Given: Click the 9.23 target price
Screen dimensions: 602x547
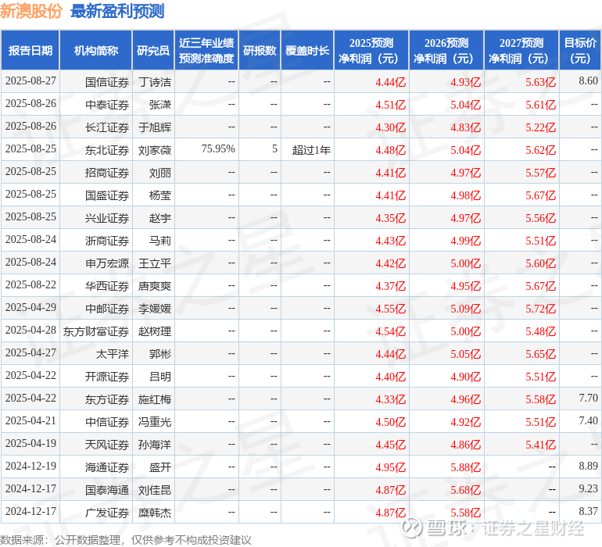Looking at the screenshot, I should (x=588, y=488).
